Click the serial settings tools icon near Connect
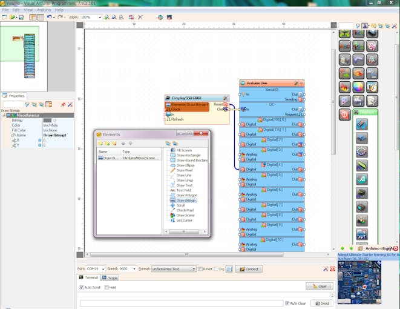The height and width of the screenshot is (309, 400). pyautogui.click(x=326, y=269)
